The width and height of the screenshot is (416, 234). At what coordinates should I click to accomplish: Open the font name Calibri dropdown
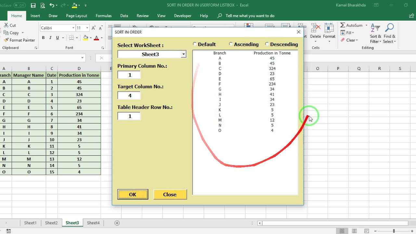pos(73,28)
